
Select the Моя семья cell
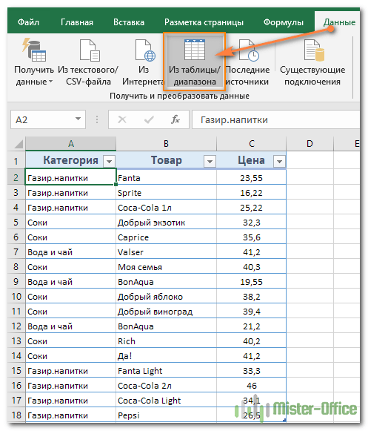166,267
